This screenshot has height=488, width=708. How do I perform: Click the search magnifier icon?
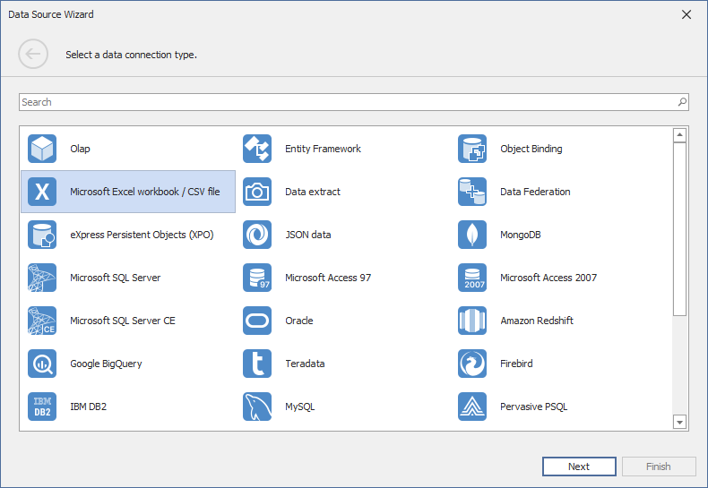point(682,102)
